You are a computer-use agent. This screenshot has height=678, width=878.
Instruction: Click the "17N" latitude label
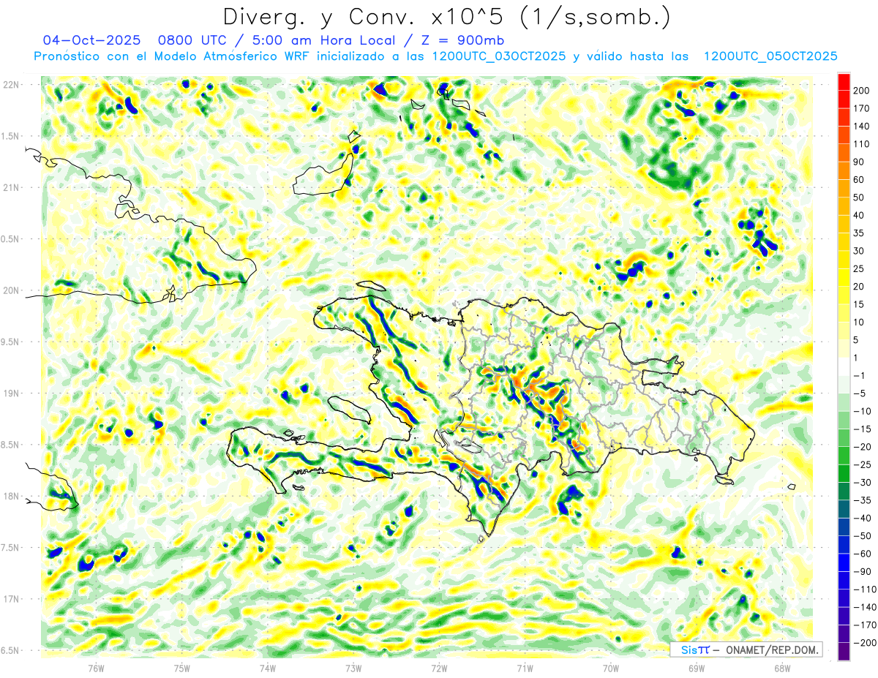(10, 599)
